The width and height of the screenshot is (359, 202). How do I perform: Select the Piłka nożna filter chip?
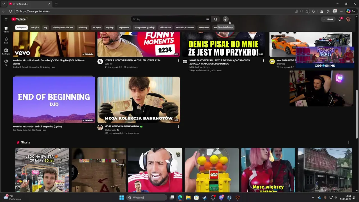165,27
